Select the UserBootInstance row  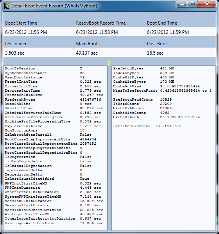45,77
